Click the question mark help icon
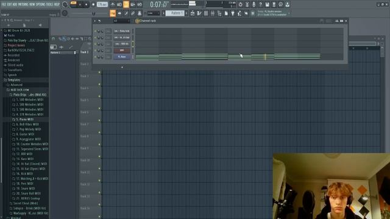This screenshot has height=219, width=390. pos(260,4)
